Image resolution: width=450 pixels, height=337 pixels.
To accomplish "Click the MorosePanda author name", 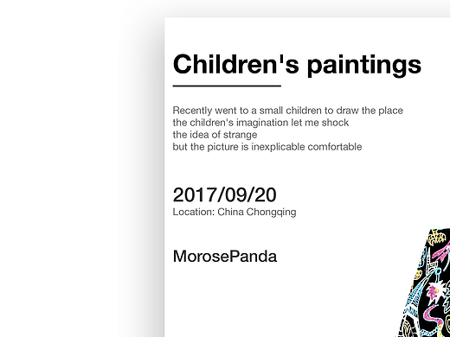I will (x=225, y=256).
